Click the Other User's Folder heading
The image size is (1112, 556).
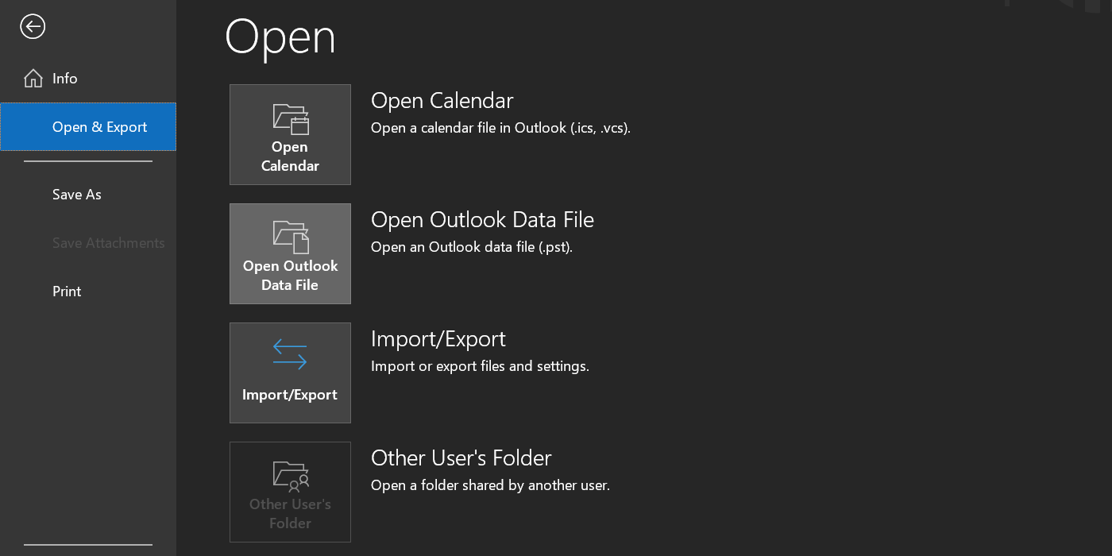[x=461, y=458]
